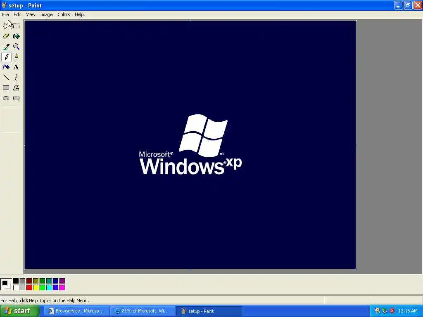The image size is (423, 317).
Task: Open the Windows start button
Action: 19,311
